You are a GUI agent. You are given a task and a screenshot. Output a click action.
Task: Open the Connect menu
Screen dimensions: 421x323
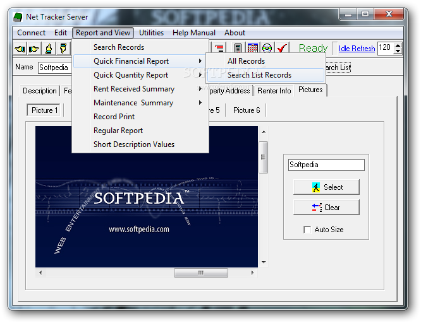click(x=31, y=33)
